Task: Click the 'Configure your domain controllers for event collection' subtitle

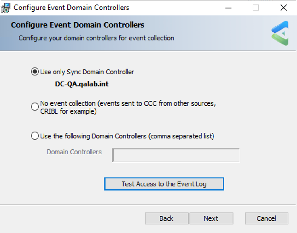Action: [96, 38]
